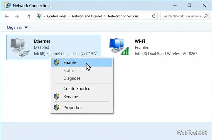This screenshot has width=212, height=140.
Task: Select Create Shortcut in context menu
Action: (x=81, y=88)
